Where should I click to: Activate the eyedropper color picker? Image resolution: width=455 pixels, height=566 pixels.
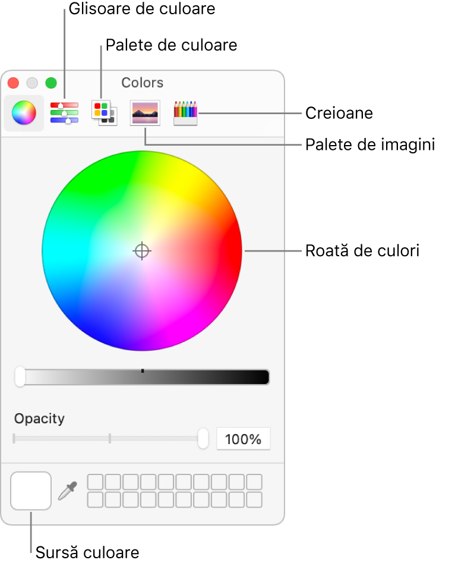68,491
